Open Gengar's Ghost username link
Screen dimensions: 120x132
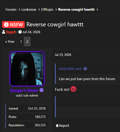24,91
